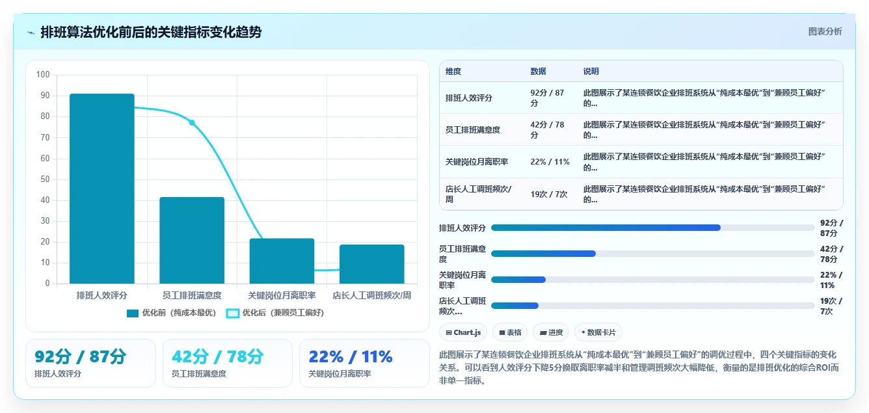Click the 员工排班满意度 progress bar

[x=653, y=254]
